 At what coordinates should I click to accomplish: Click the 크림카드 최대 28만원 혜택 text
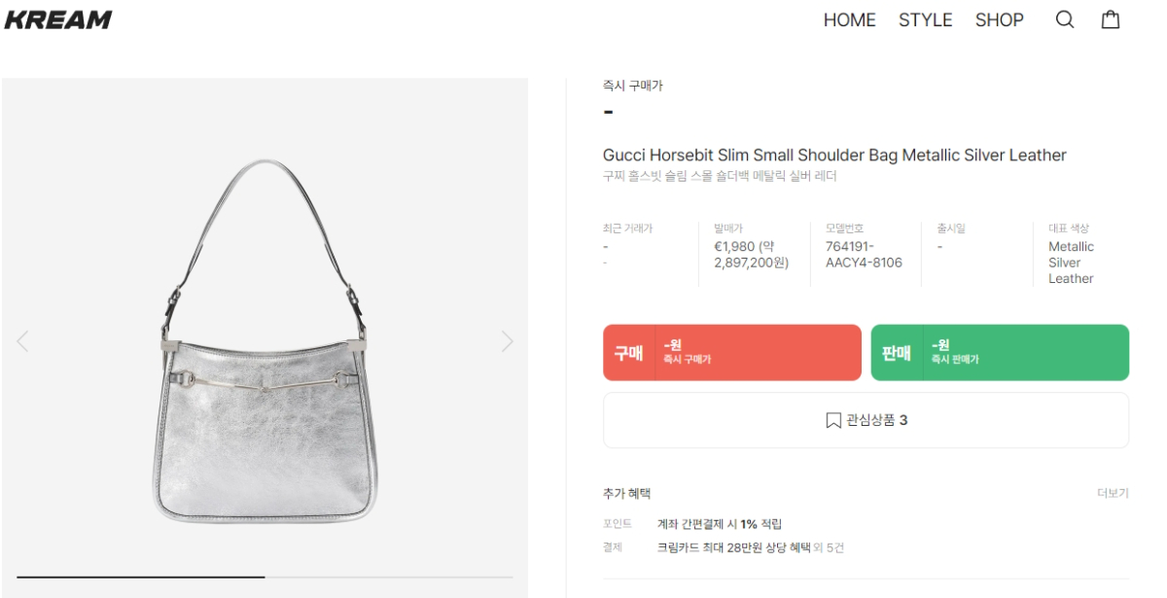tap(733, 547)
